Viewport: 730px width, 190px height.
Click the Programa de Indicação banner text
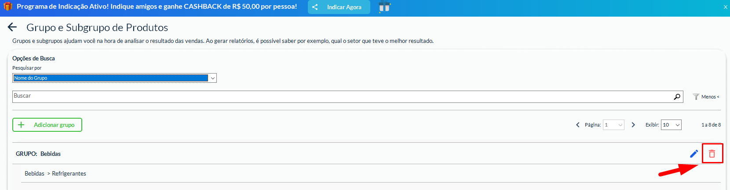tap(157, 7)
